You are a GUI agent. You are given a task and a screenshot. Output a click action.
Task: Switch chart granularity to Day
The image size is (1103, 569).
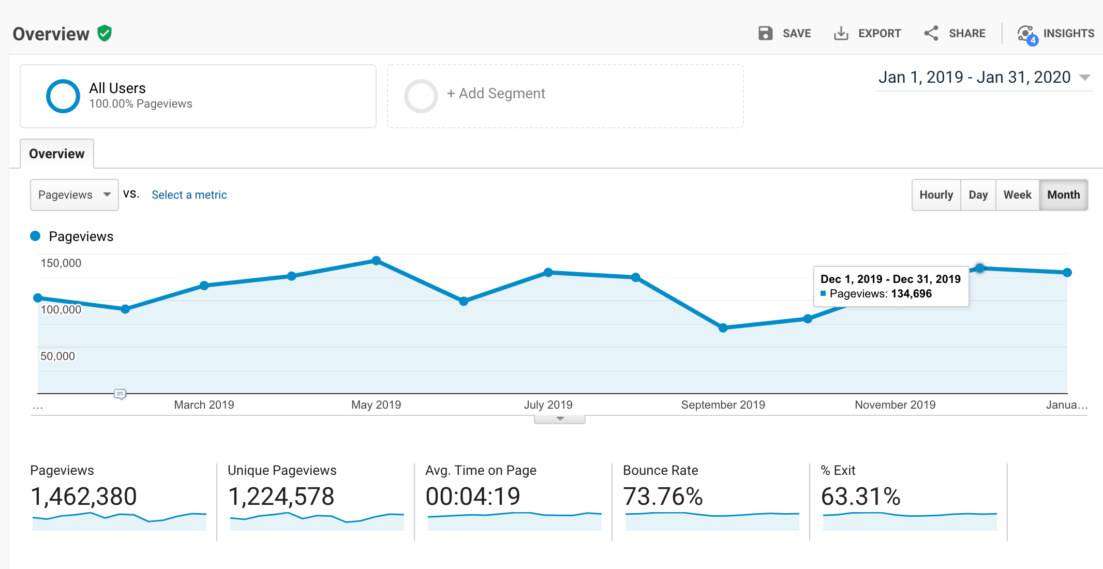978,195
